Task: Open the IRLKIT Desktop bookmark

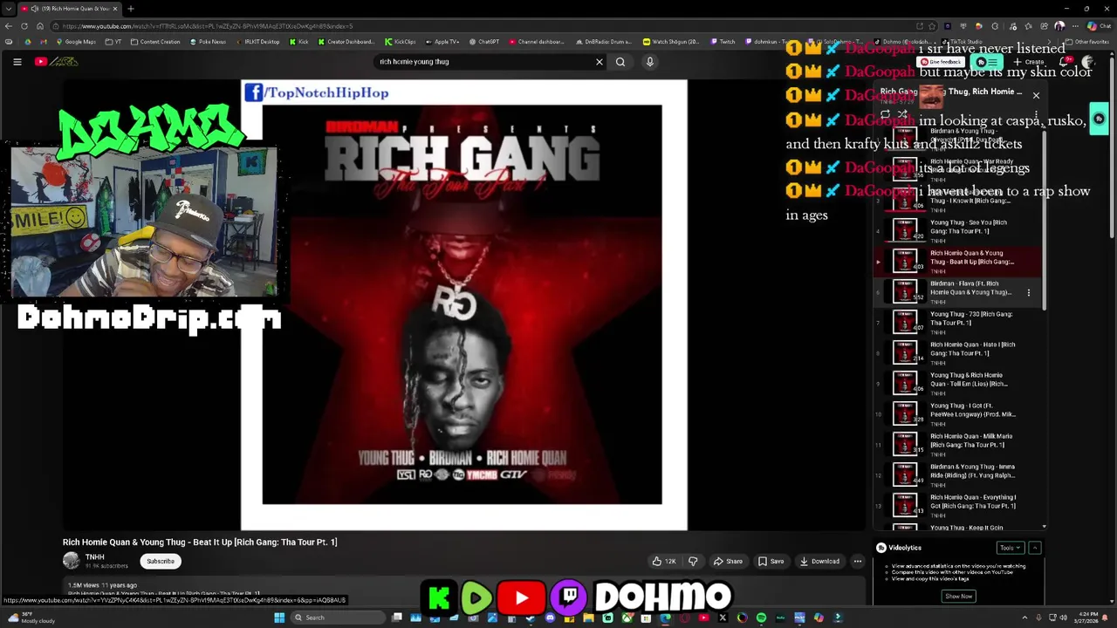Action: click(x=257, y=42)
